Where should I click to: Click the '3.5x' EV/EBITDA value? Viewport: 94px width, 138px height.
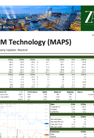tap(73, 112)
